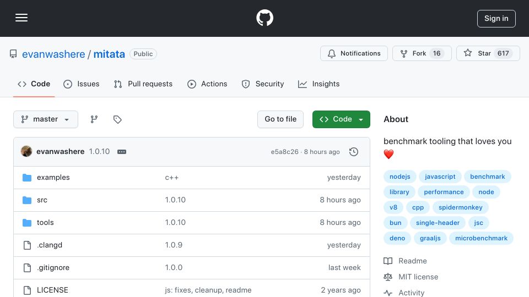Open the examples folder
This screenshot has height=297, width=529.
pos(53,178)
